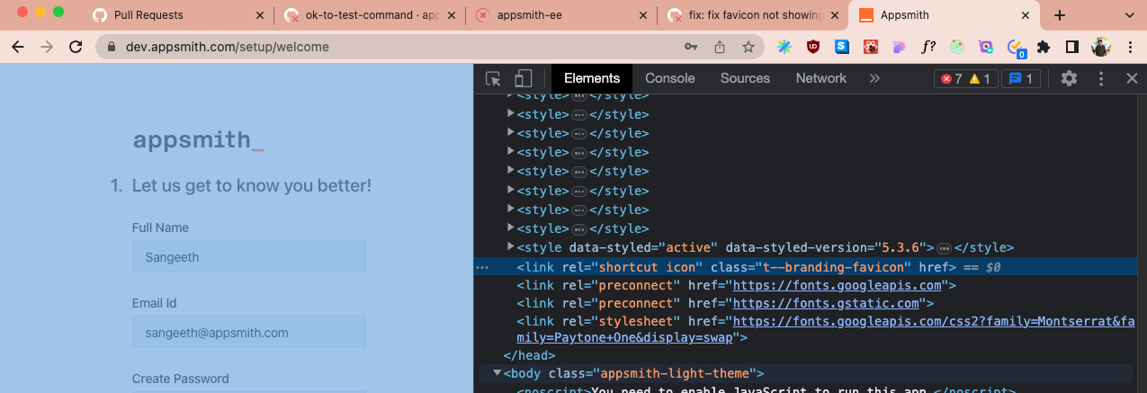Screen dimensions: 1147x393
Task: Select the Elements tab
Action: point(592,78)
